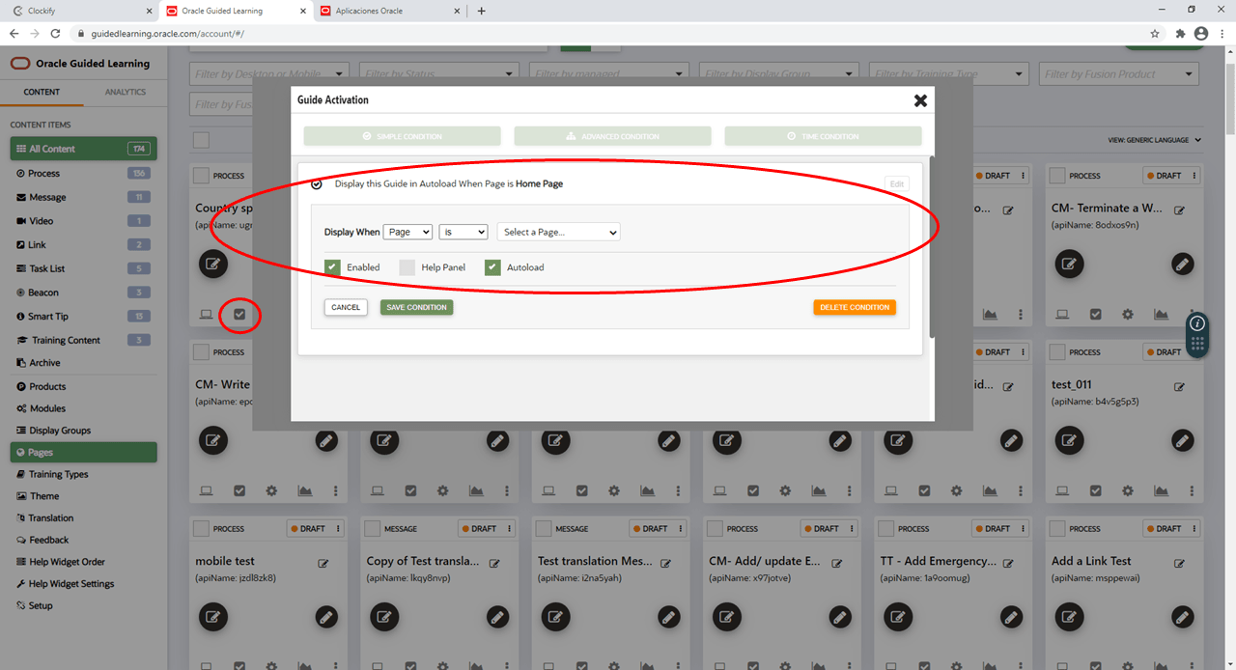Click the Save Condition button
This screenshot has width=1236, height=670.
click(x=416, y=307)
